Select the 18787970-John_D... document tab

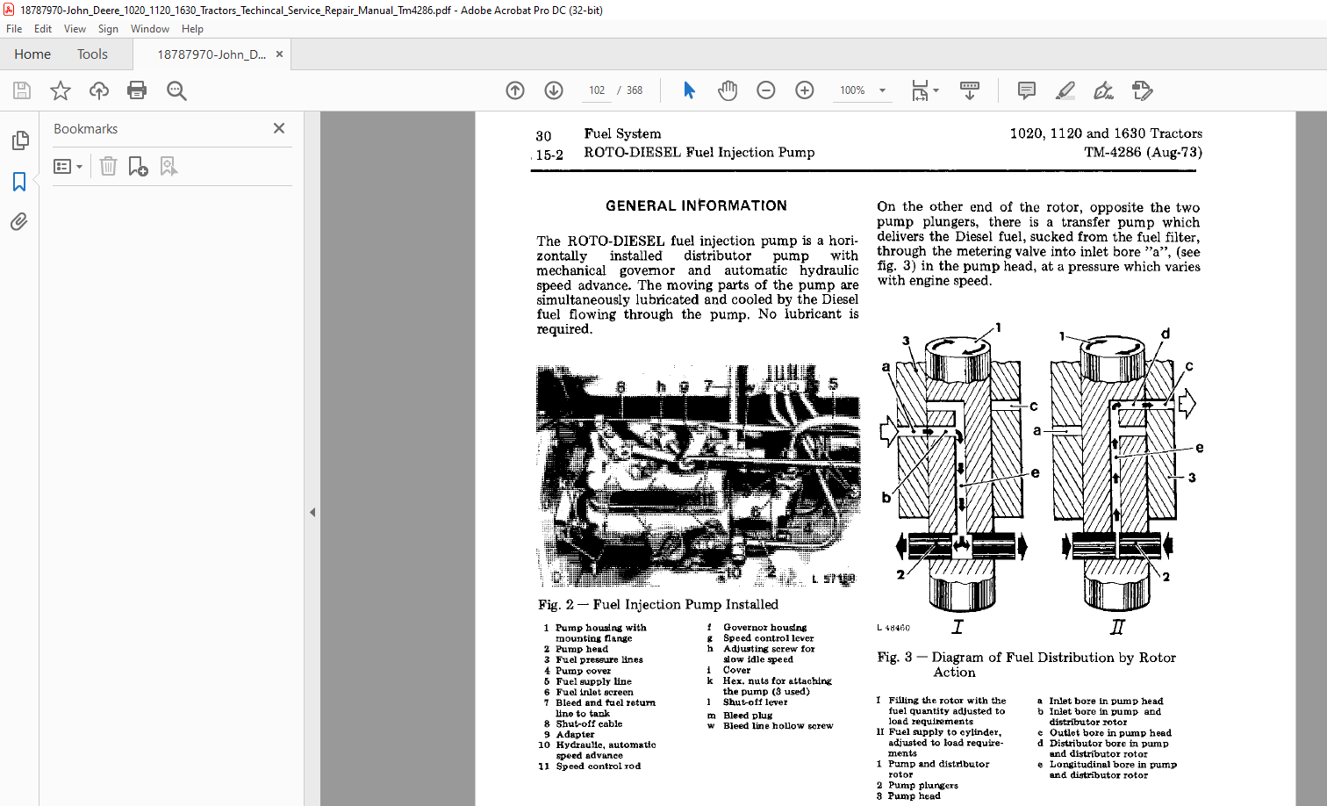coord(211,54)
